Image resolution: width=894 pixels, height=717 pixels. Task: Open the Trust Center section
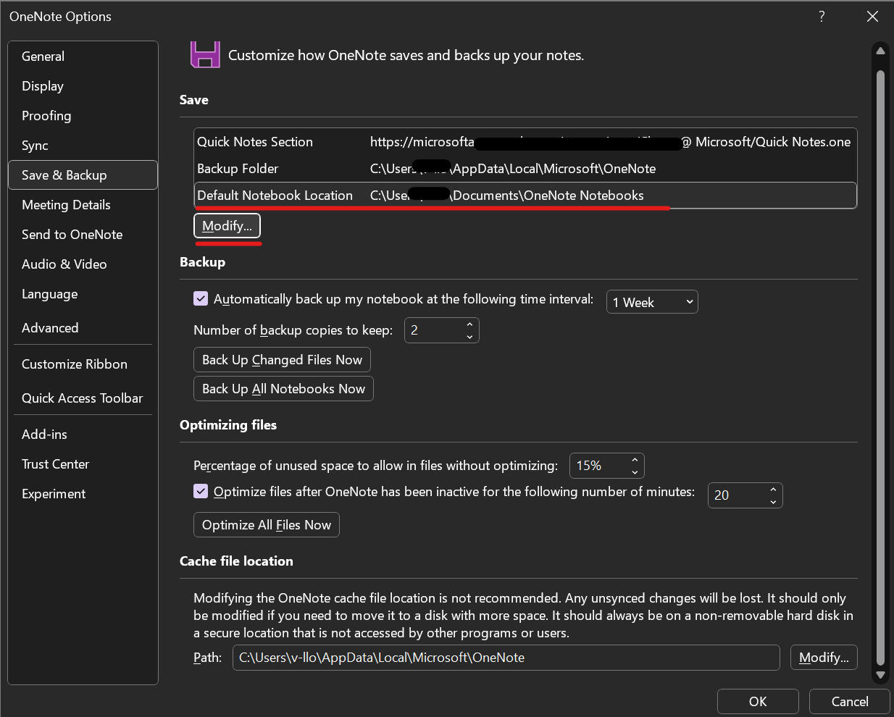(55, 464)
